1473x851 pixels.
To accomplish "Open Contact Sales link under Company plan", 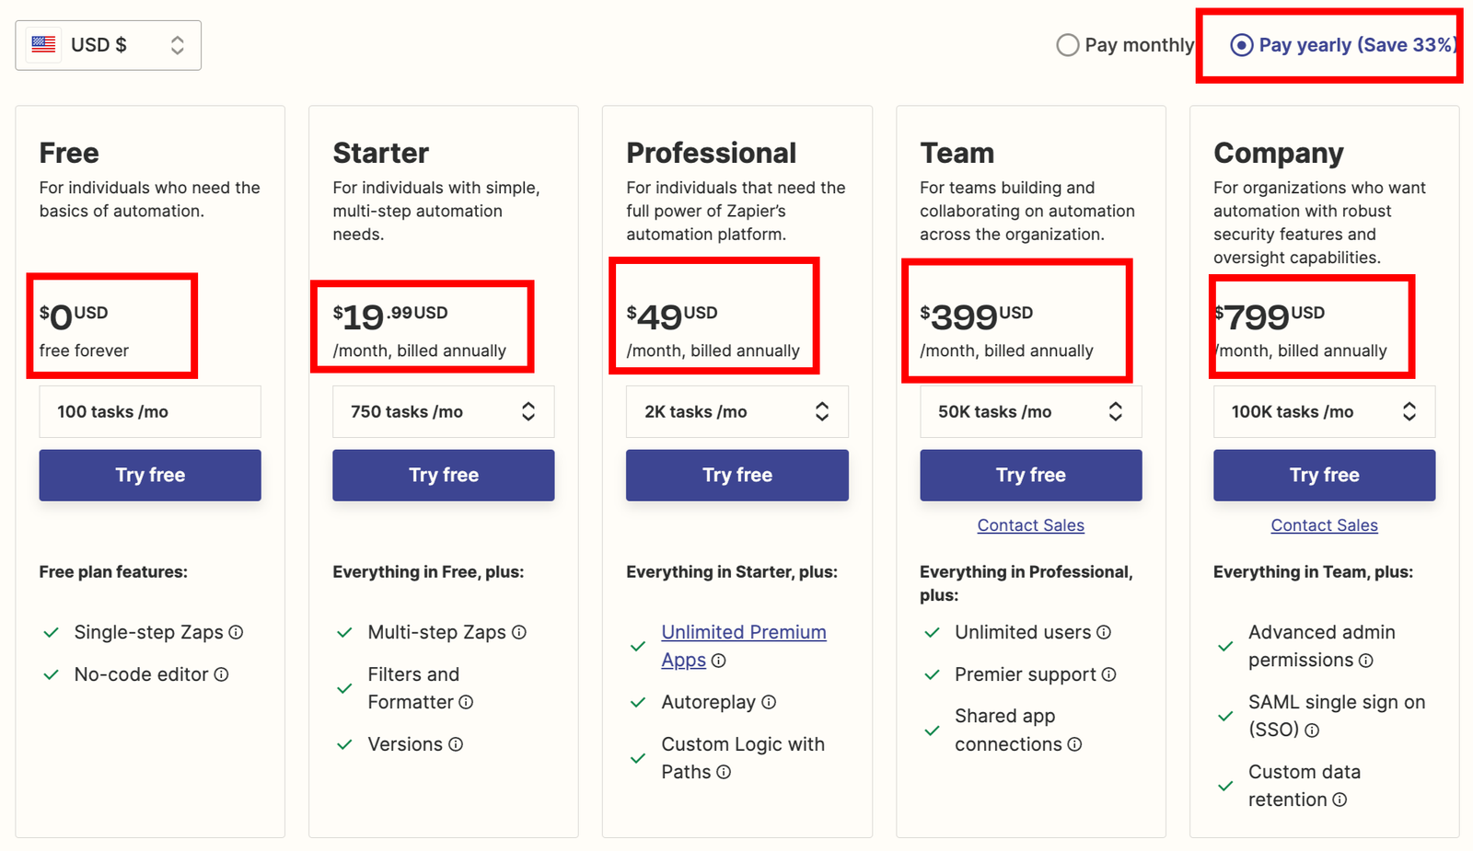I will click(x=1324, y=525).
